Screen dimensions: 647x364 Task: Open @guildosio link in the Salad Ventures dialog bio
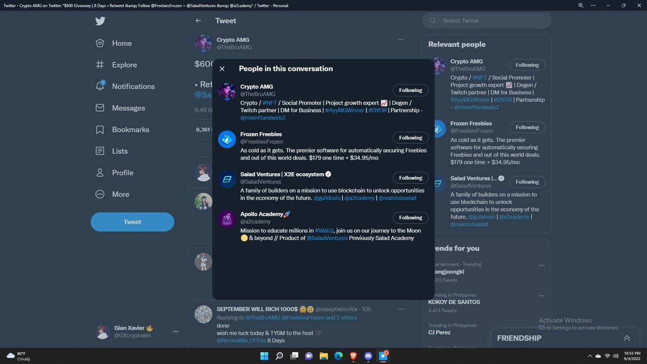(x=326, y=198)
